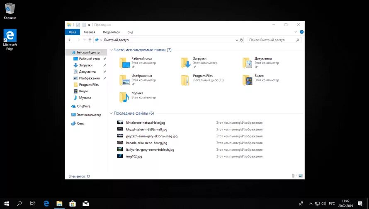
Task: Open the Файл ribbon tab
Action: (72, 32)
